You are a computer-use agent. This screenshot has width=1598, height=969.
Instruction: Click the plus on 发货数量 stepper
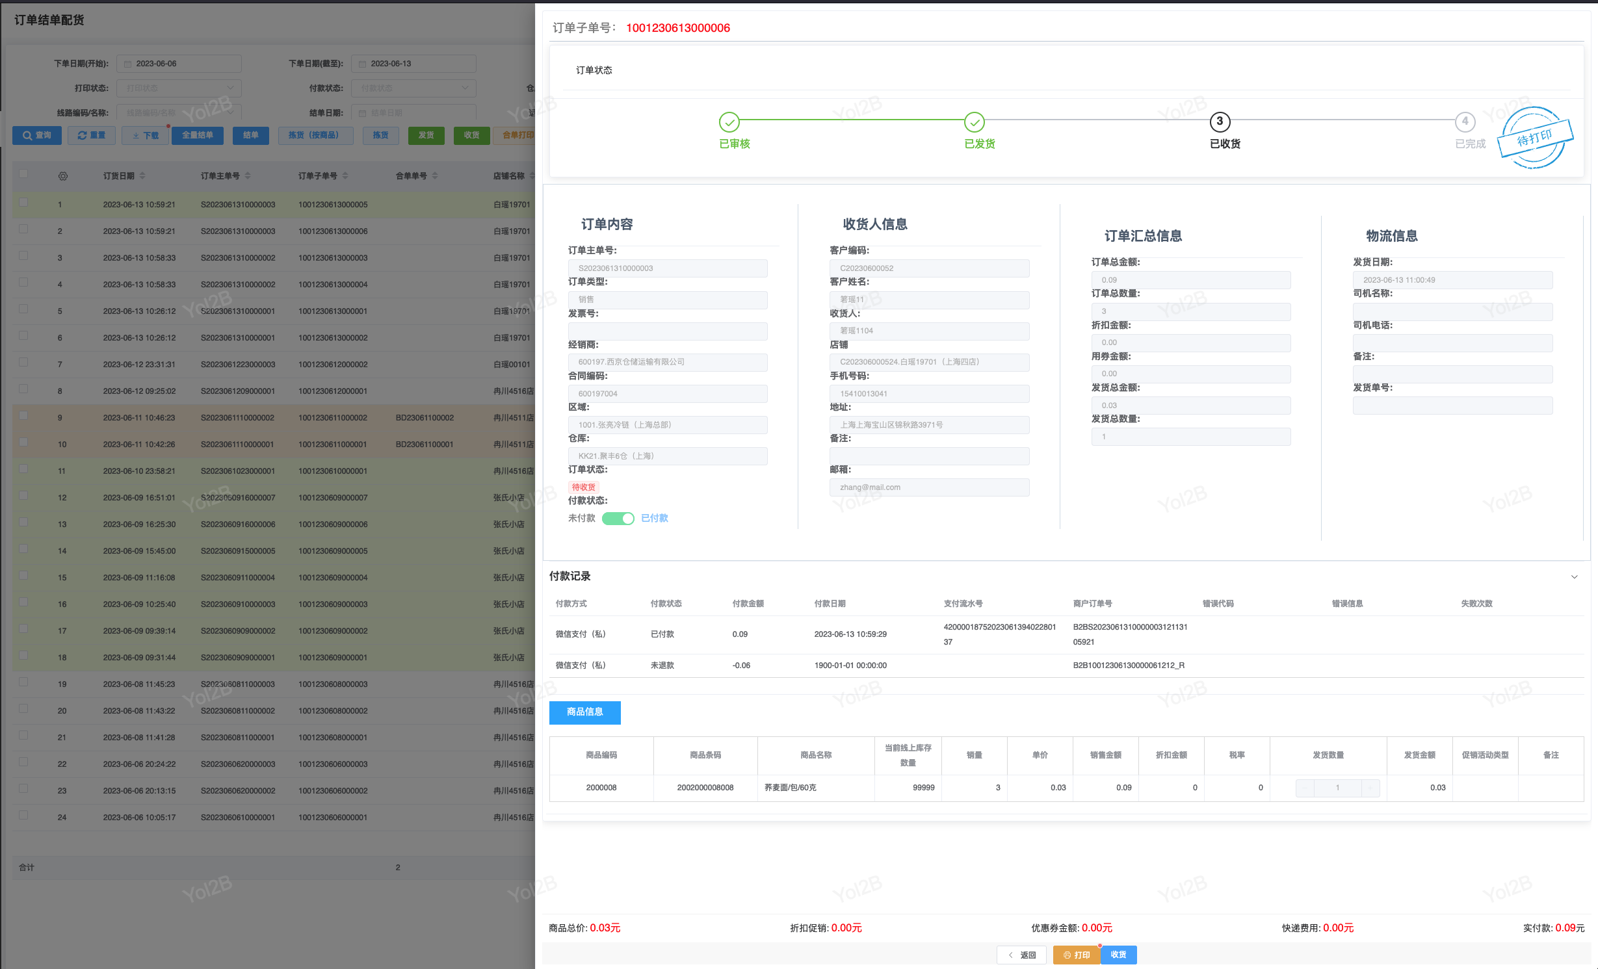[x=1370, y=788]
